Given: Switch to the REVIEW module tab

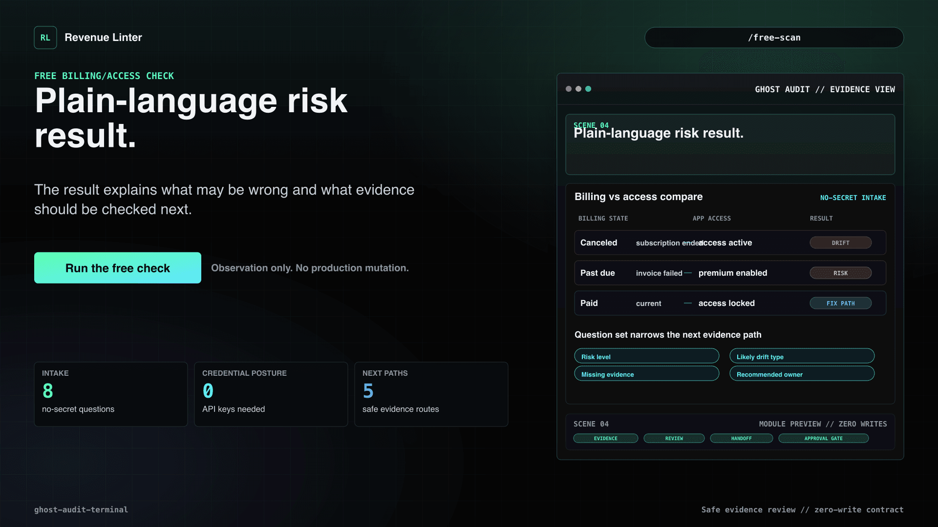Looking at the screenshot, I should click(x=674, y=438).
